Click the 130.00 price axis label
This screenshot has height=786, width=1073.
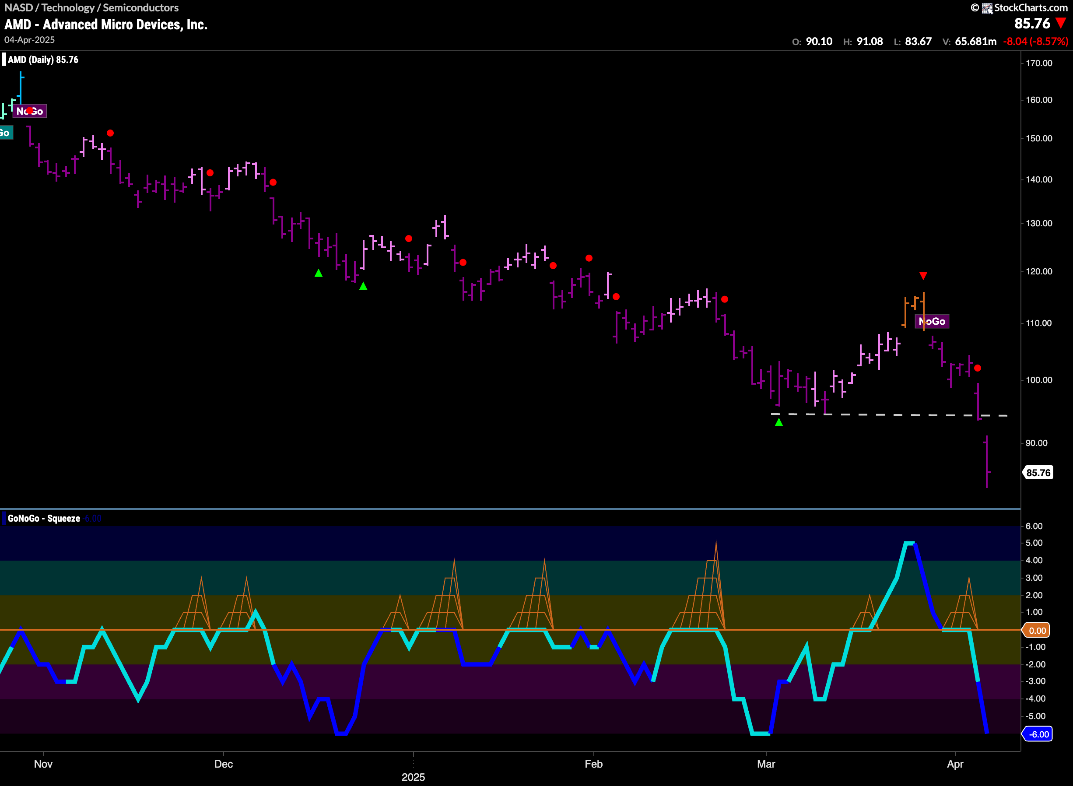pos(1039,223)
